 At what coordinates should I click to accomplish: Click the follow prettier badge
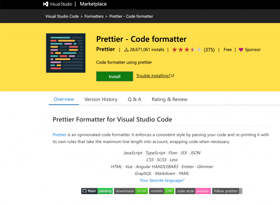point(226,191)
